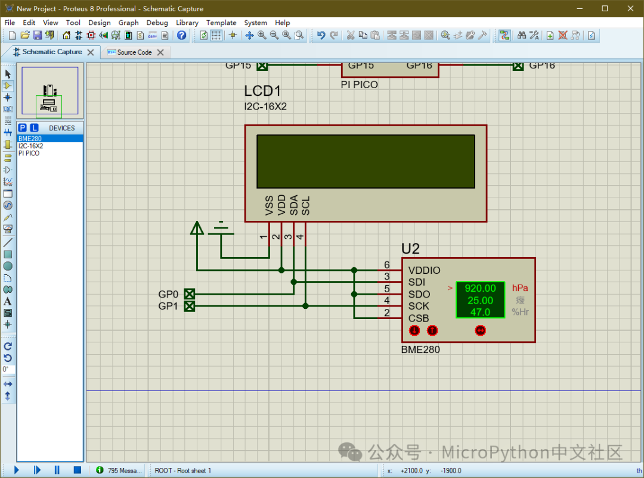Pick the 2D text 'A' tool
The image size is (644, 478).
[x=7, y=301]
